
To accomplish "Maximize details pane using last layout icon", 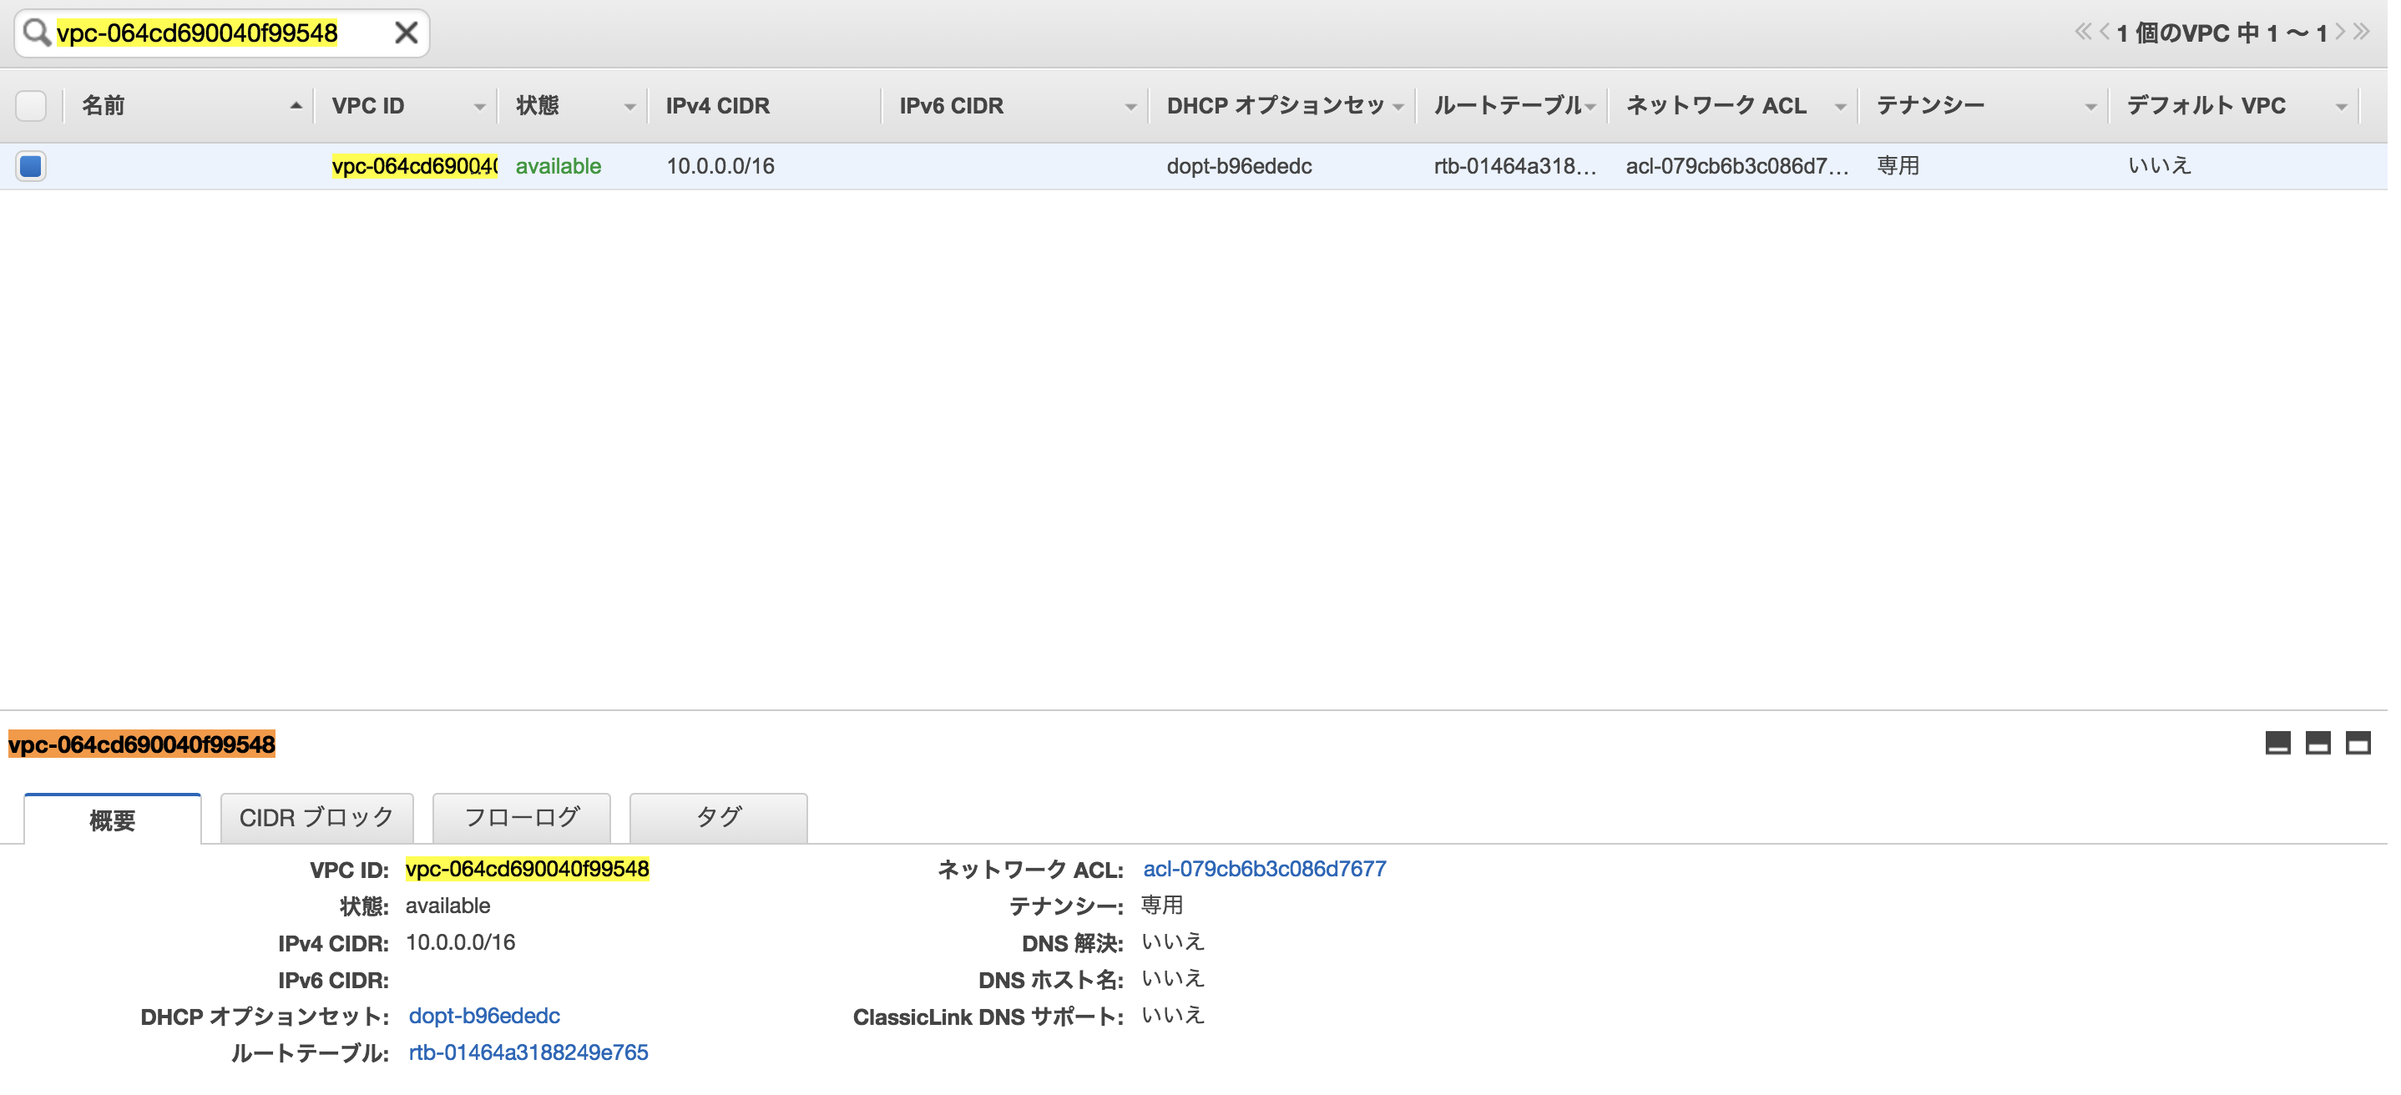I will click(2358, 743).
